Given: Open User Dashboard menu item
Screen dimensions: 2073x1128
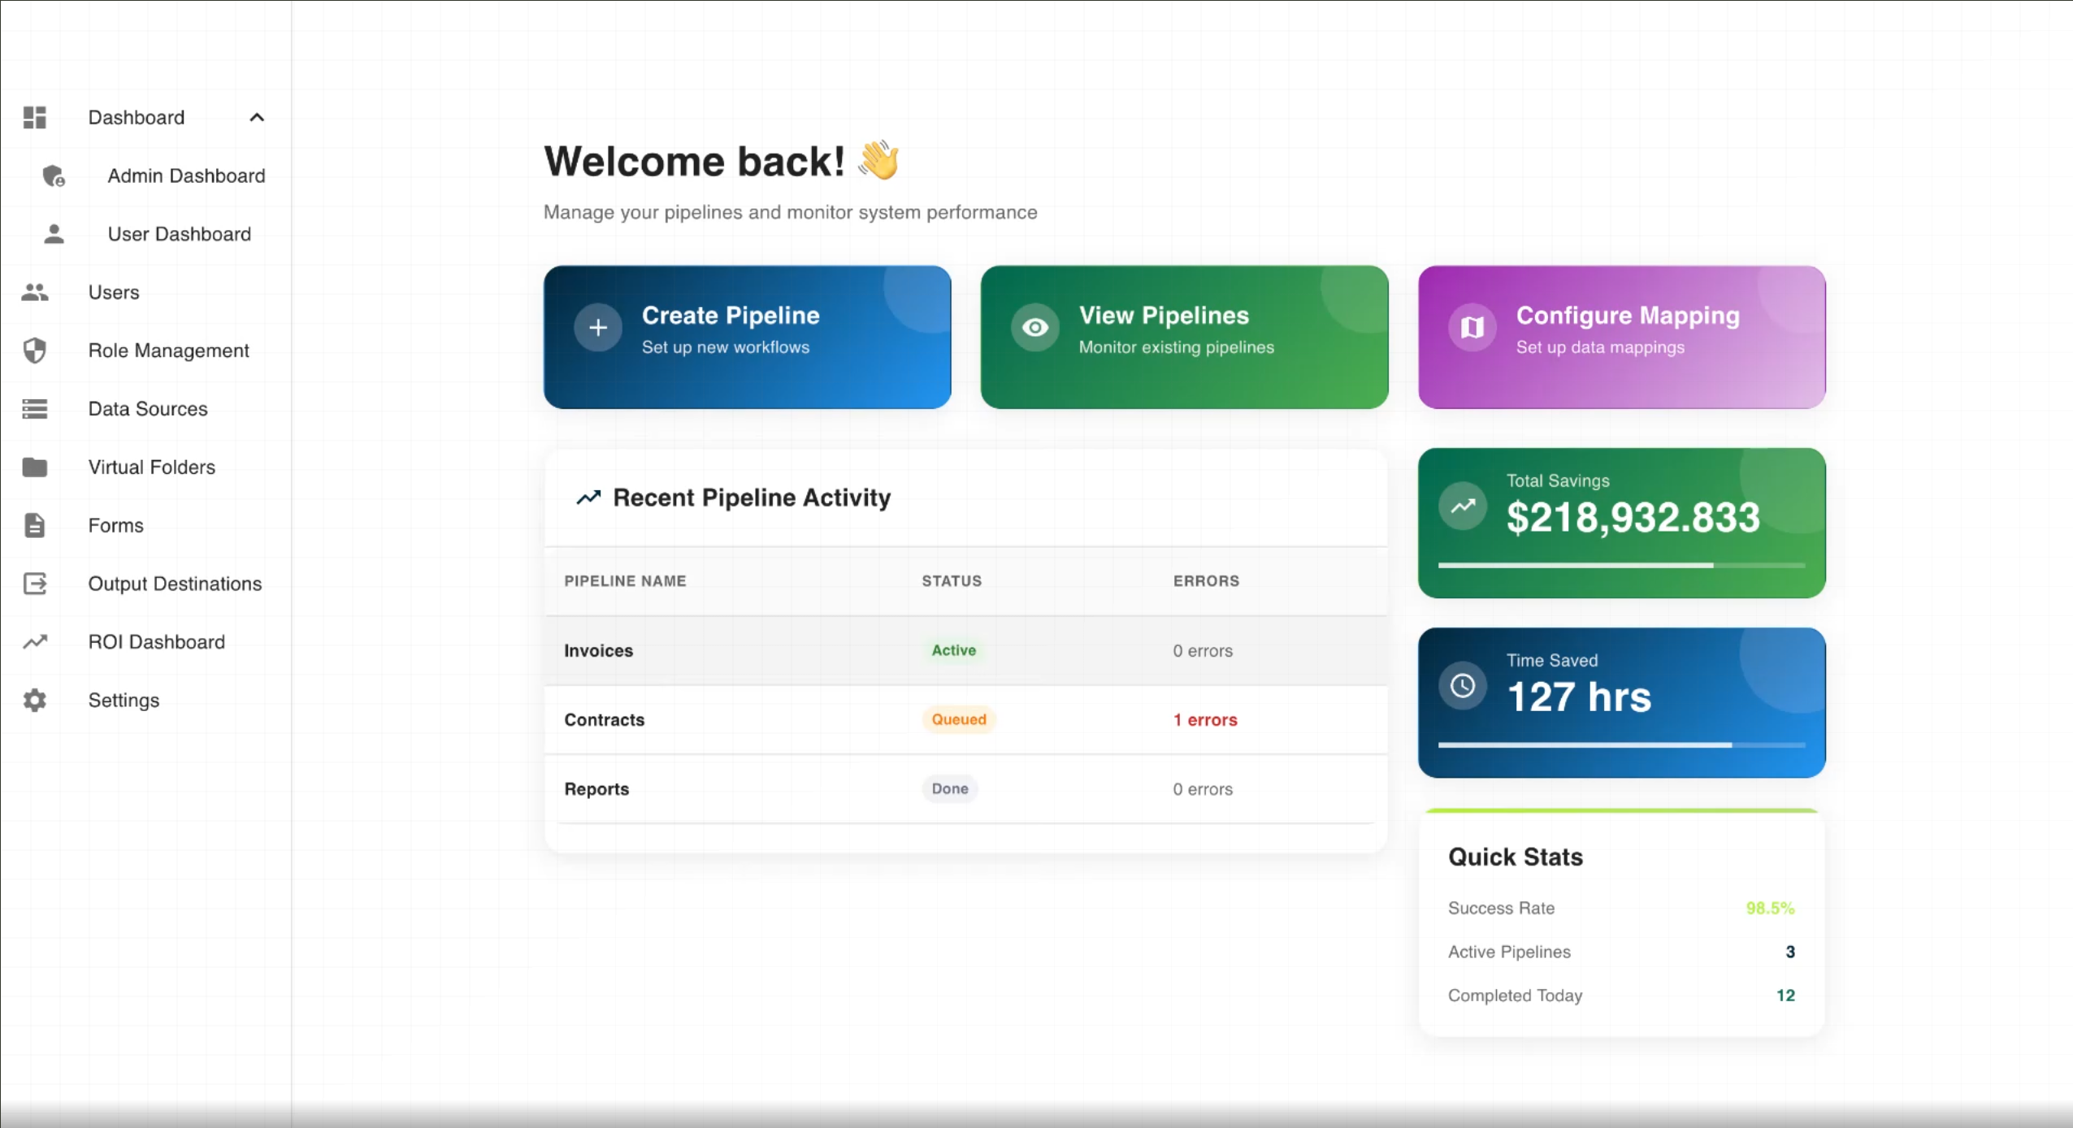Looking at the screenshot, I should [x=179, y=234].
